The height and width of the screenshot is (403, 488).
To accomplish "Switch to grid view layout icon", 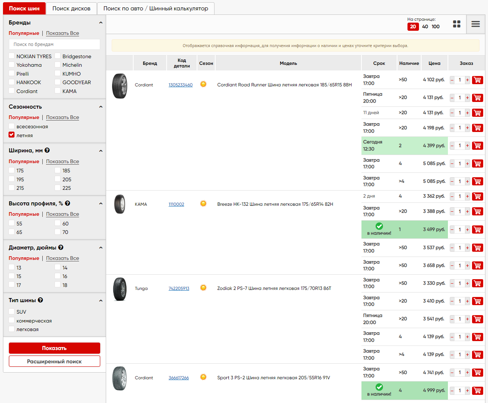I will pyautogui.click(x=457, y=24).
